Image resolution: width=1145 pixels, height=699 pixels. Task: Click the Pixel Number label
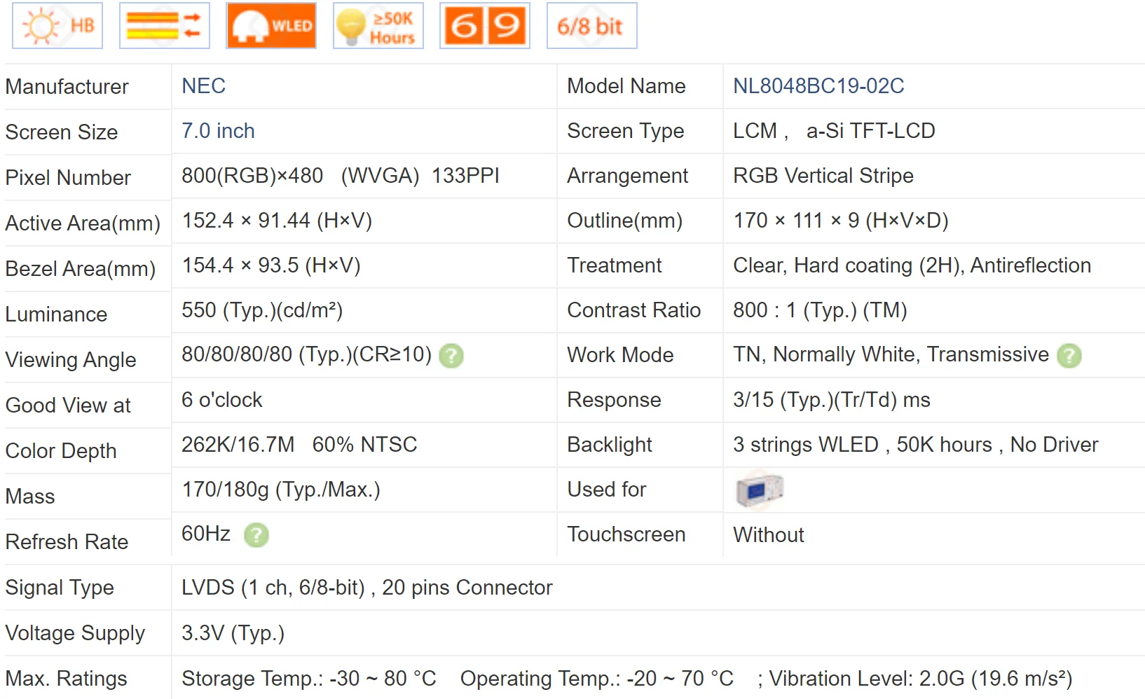pos(68,178)
